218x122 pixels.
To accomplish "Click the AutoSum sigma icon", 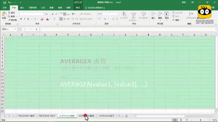I will (173, 13).
